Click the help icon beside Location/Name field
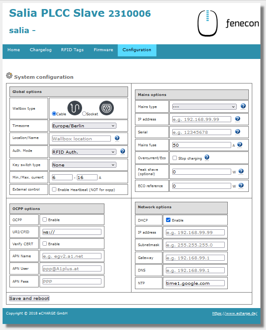 [117, 138]
